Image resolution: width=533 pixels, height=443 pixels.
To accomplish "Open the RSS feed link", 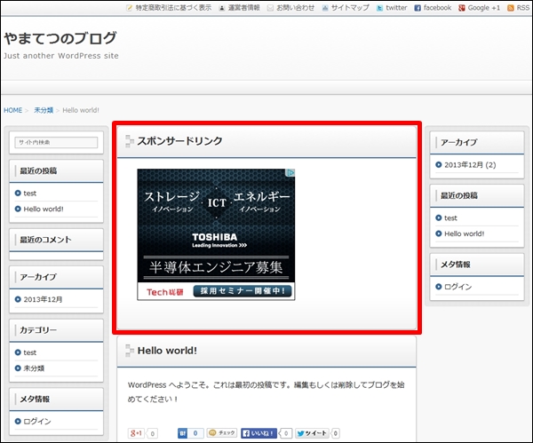I will coord(523,7).
